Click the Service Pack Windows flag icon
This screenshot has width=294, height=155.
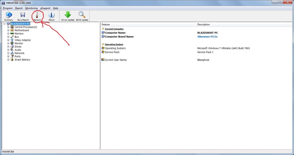(x=103, y=52)
